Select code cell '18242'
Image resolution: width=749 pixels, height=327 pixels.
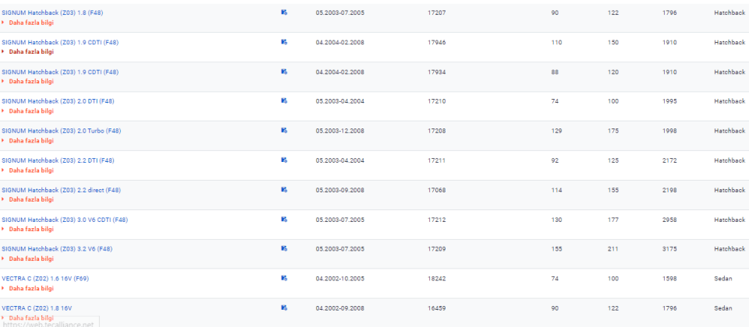[x=437, y=279]
